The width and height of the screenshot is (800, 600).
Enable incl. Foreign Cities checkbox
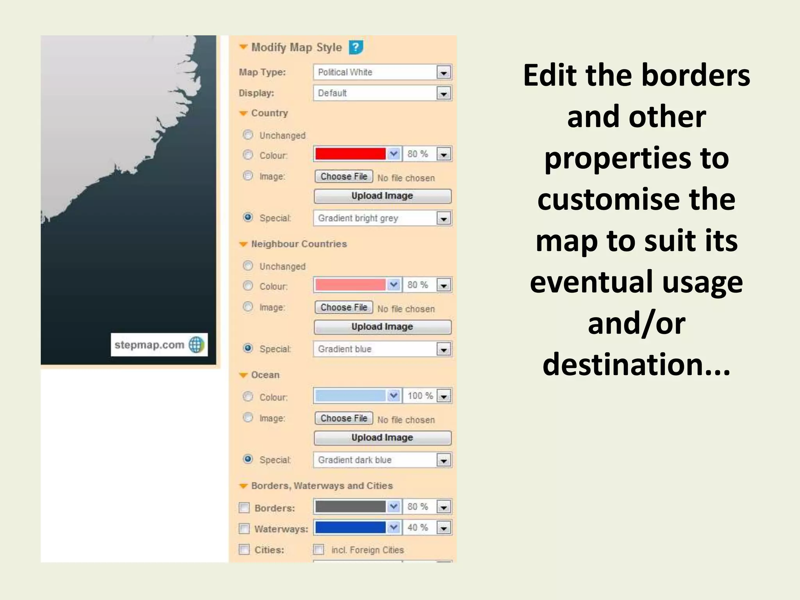point(319,550)
